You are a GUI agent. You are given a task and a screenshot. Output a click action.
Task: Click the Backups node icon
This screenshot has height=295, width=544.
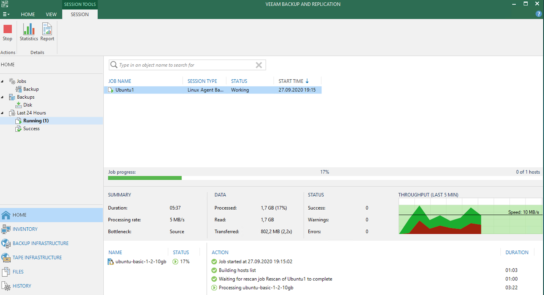tap(12, 97)
